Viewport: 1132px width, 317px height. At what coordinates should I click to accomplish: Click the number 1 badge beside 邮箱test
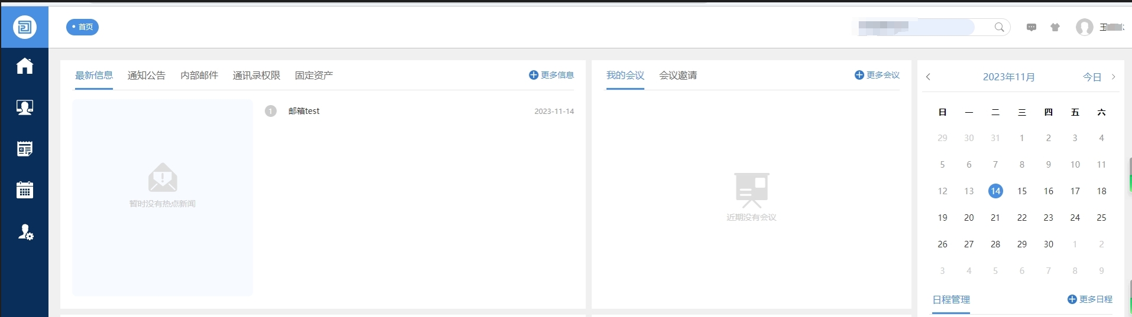pyautogui.click(x=271, y=111)
